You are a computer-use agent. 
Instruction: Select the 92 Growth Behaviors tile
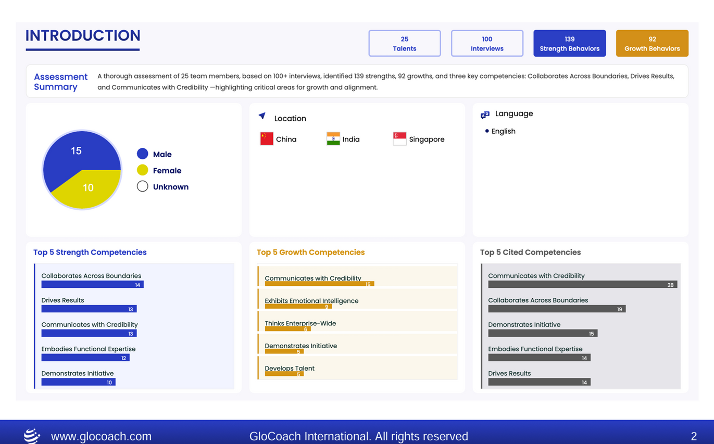pos(652,43)
